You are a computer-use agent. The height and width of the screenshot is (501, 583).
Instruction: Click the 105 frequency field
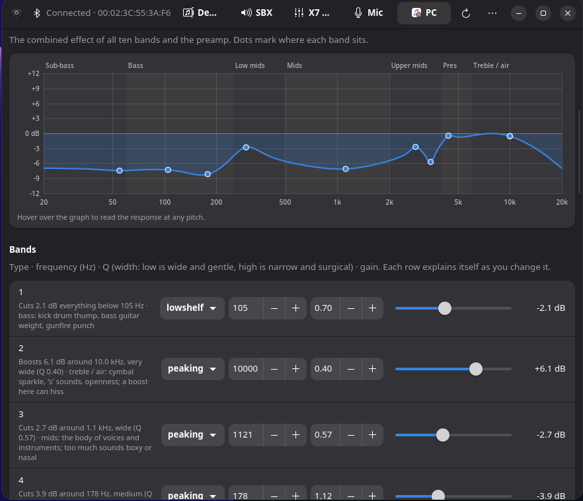246,308
